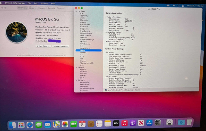Click the battery status icon in menu bar
The width and height of the screenshot is (206, 131).
(168, 5)
